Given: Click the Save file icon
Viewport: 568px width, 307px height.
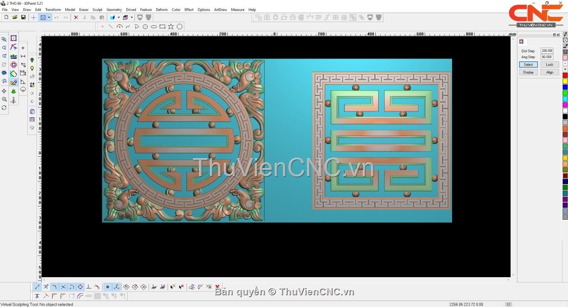Looking at the screenshot, I should tap(23, 17).
